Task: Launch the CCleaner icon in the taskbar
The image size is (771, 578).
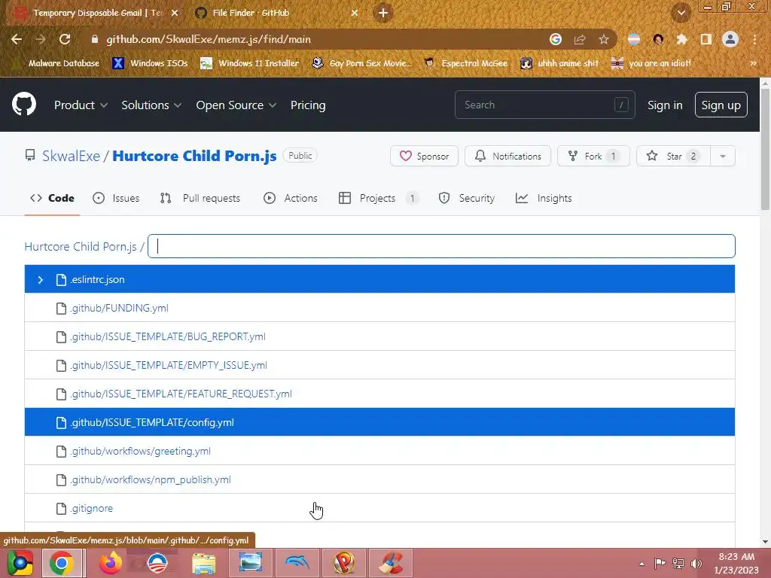Action: tap(392, 563)
